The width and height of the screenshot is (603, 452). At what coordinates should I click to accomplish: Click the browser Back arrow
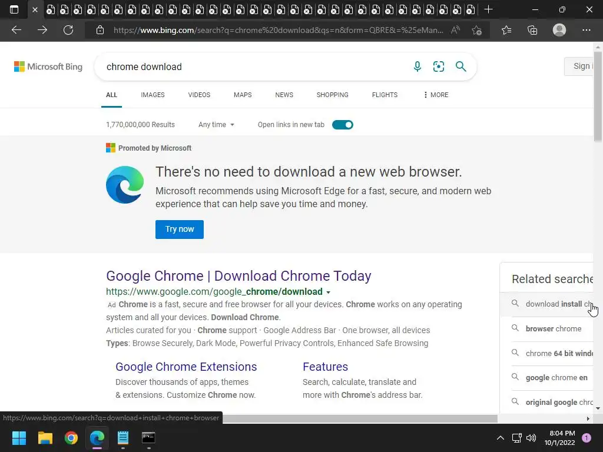pos(16,30)
